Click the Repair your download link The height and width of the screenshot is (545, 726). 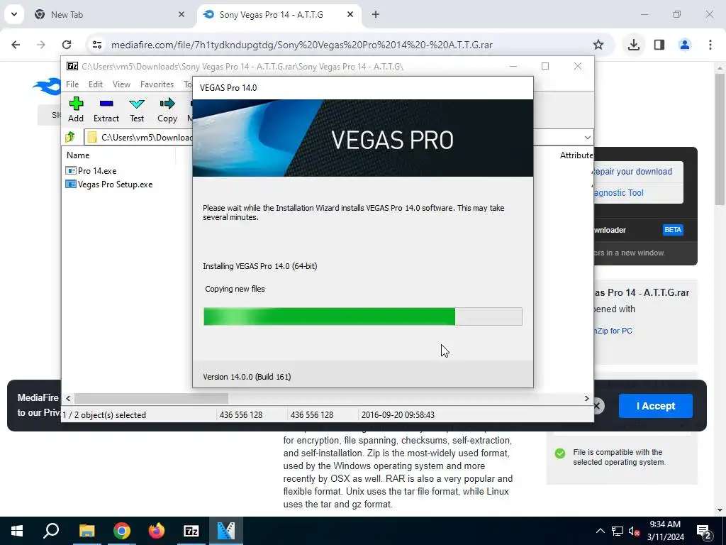[x=632, y=172]
